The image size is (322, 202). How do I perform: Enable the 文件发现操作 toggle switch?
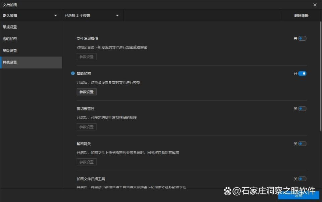[x=302, y=38]
